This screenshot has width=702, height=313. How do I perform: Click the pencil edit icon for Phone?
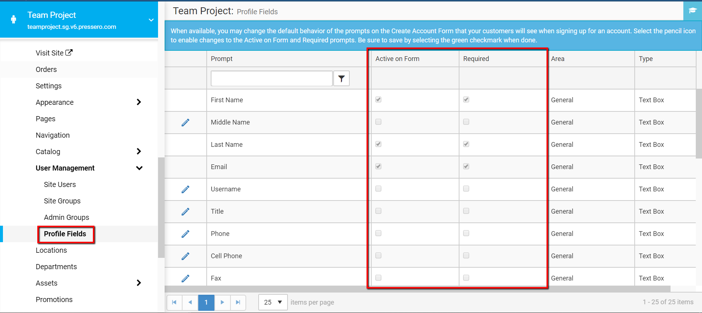[185, 234]
